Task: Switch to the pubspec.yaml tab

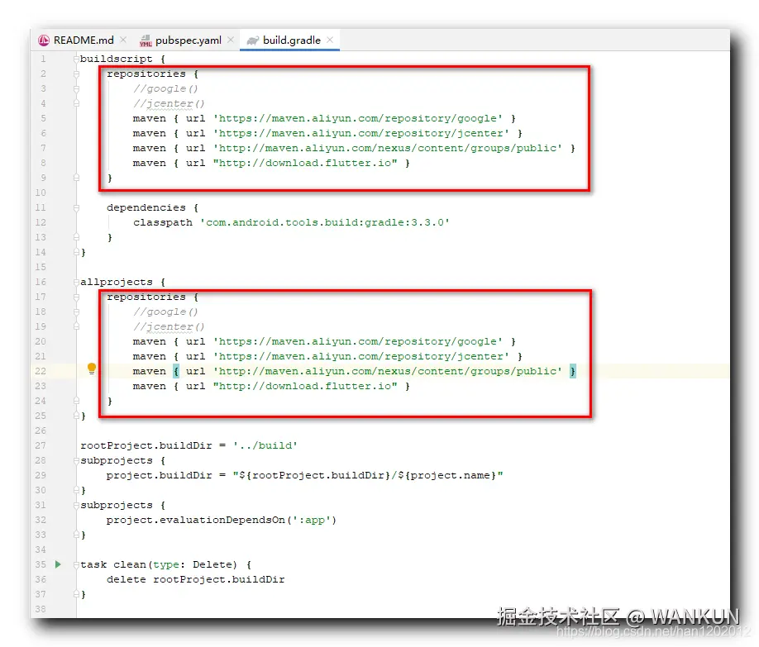Action: pyautogui.click(x=187, y=40)
